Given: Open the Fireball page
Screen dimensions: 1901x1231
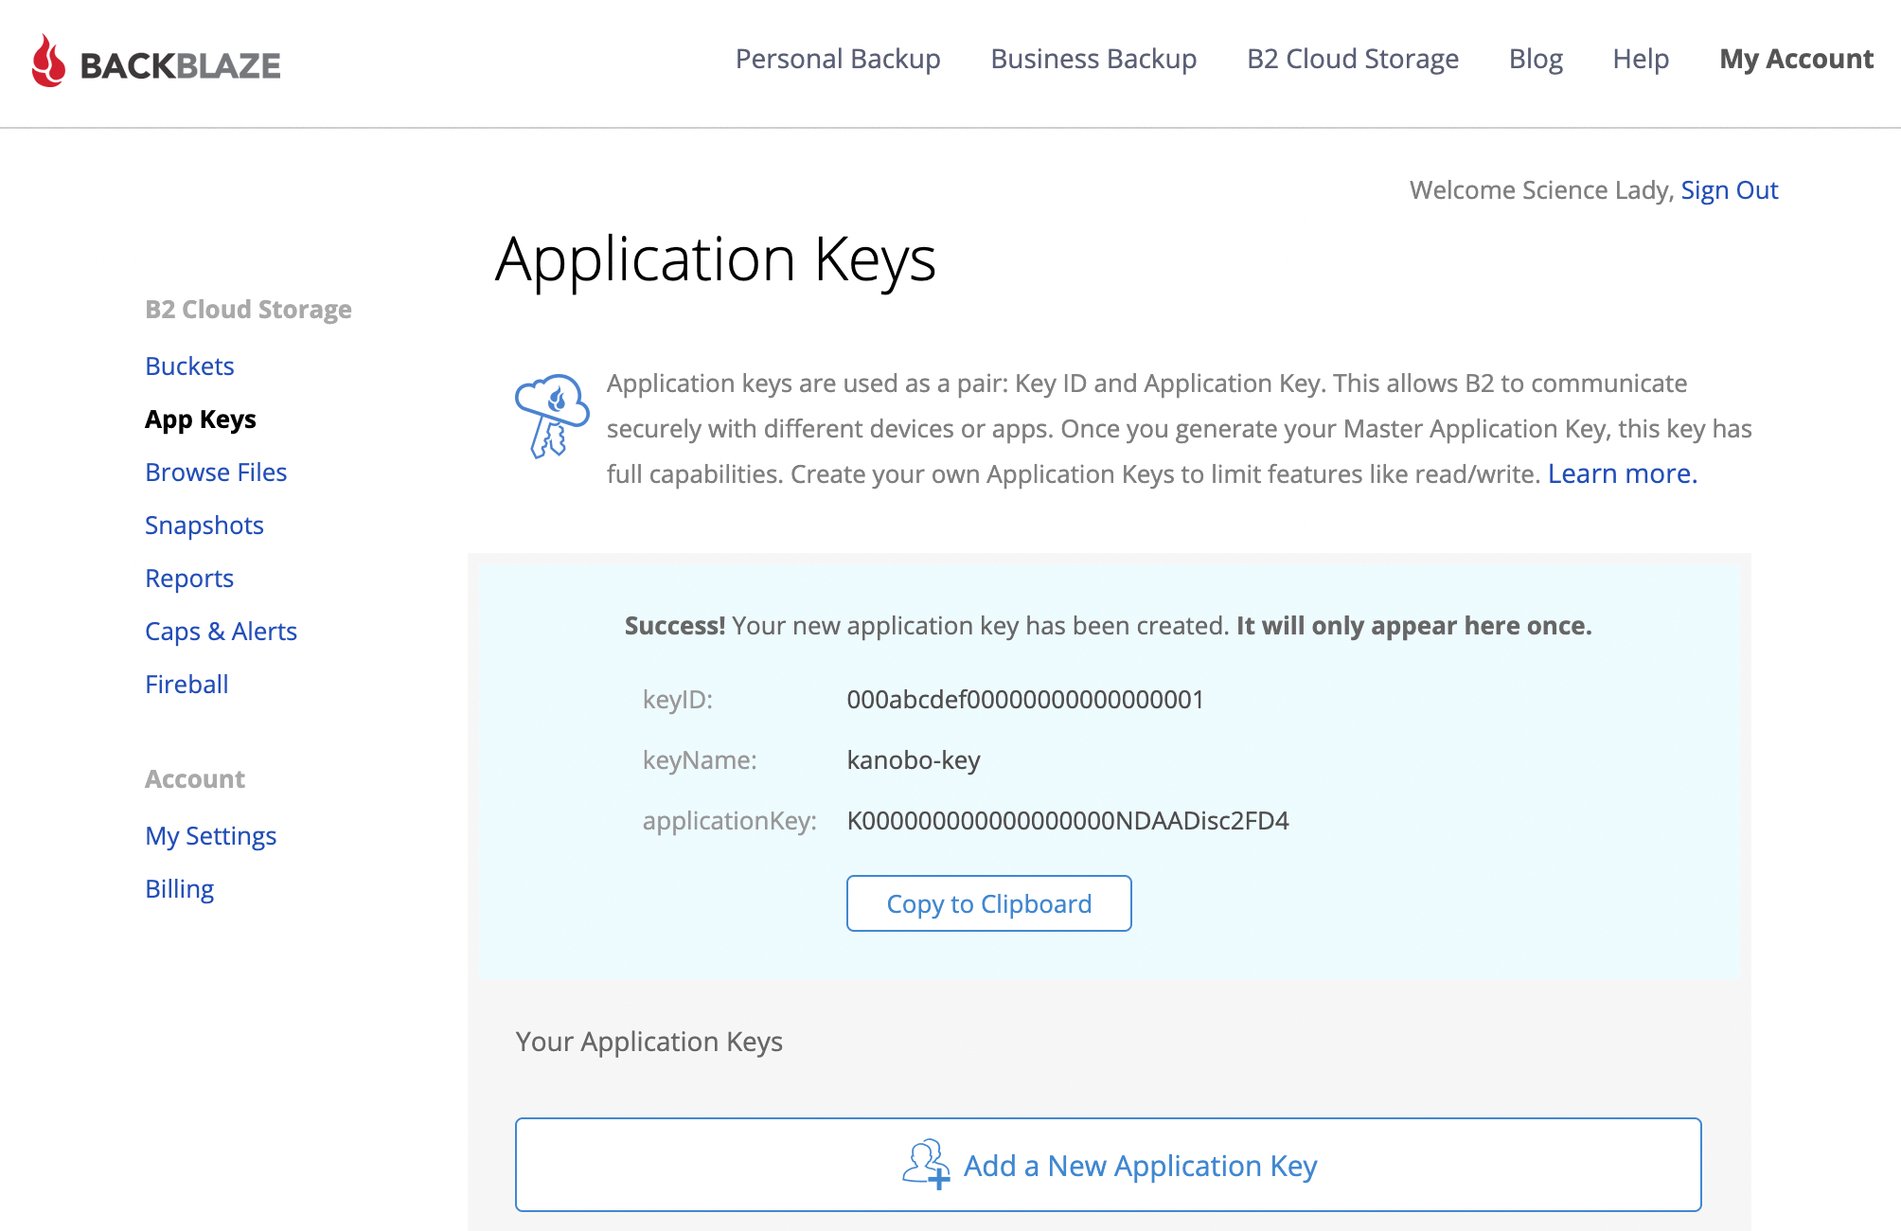Looking at the screenshot, I should click(186, 684).
